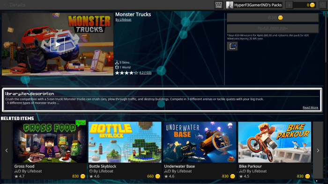Open the Bottle Skyblock pack thumbnail
Screen dimensions: 328x184
click(x=125, y=142)
